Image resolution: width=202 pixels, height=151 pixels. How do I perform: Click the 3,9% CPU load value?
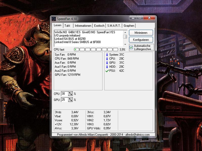[x=122, y=50]
